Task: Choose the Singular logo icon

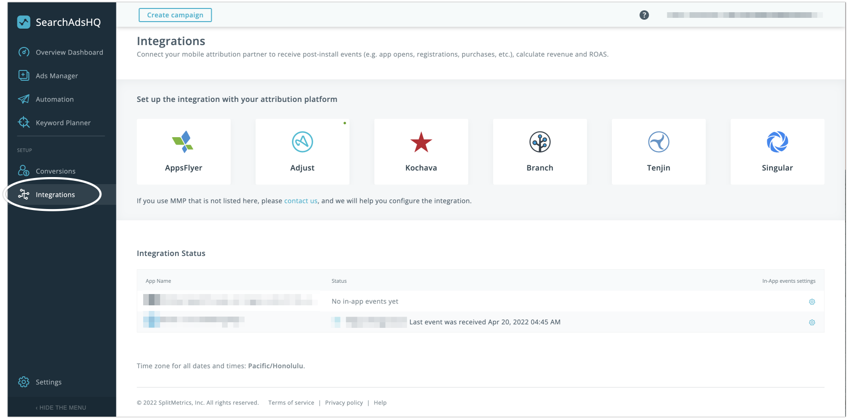Action: coord(778,142)
